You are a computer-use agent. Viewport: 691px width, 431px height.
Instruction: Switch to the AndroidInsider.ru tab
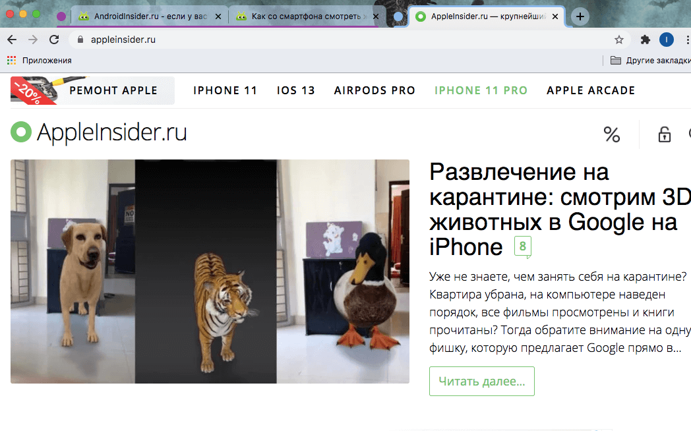[x=150, y=16]
